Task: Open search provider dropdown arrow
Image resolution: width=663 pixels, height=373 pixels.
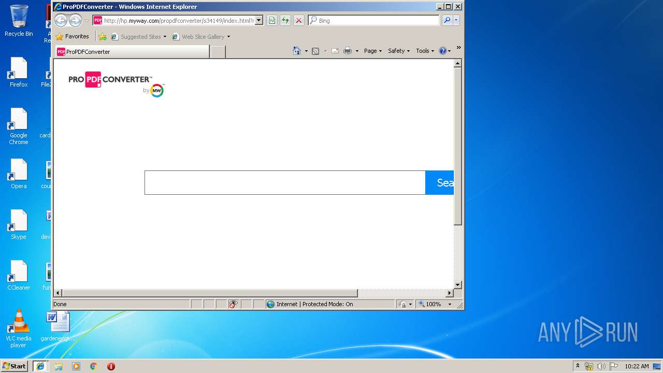Action: click(x=456, y=20)
